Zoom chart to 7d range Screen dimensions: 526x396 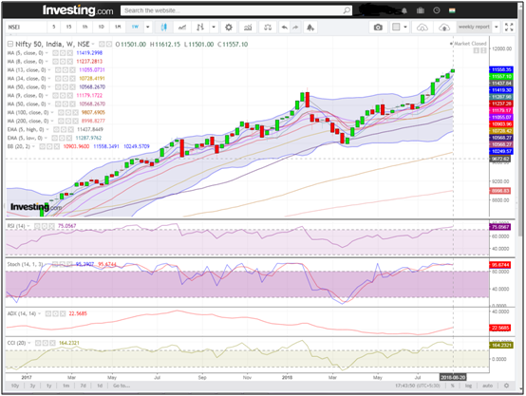[x=83, y=386]
